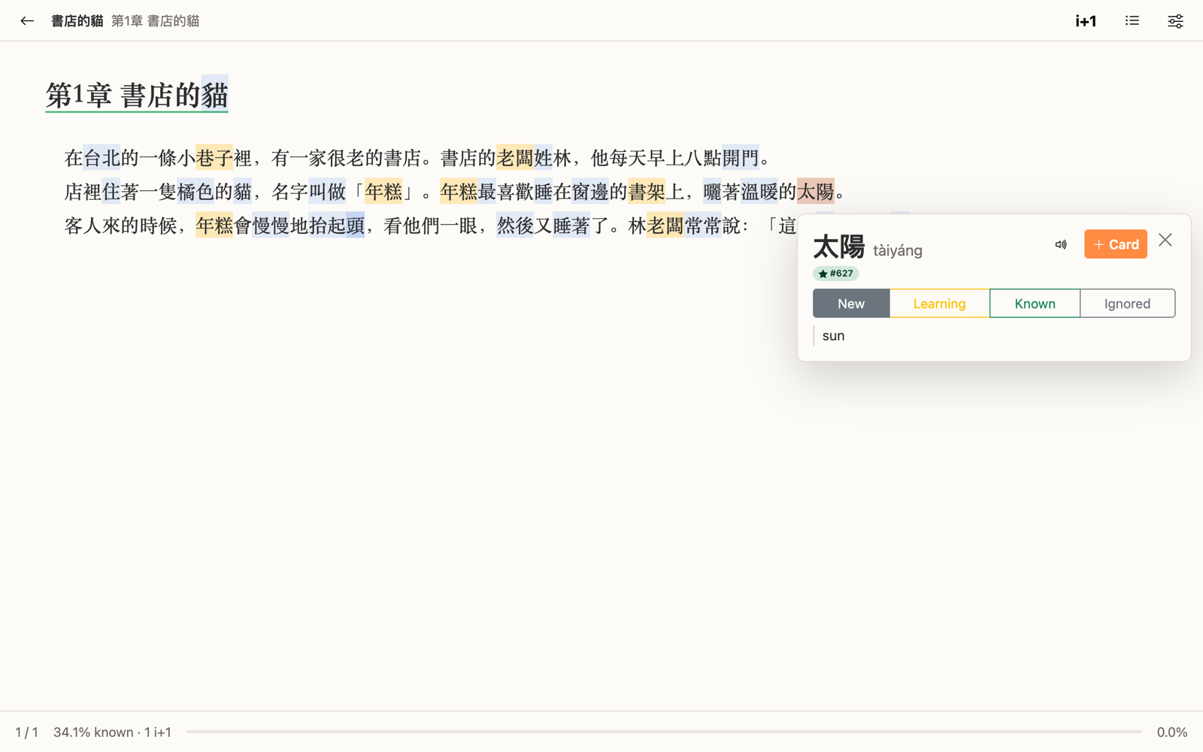Click the reading progress bar
Viewport: 1203px width, 752px height.
point(664,732)
